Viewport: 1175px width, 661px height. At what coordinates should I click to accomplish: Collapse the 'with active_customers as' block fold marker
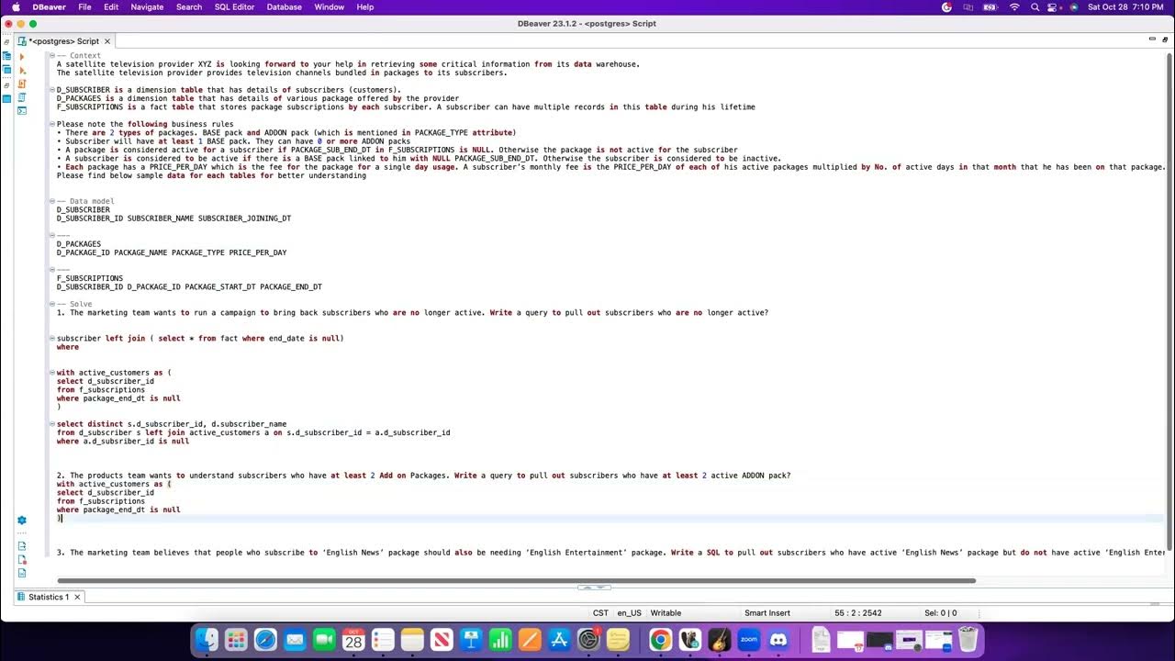52,373
